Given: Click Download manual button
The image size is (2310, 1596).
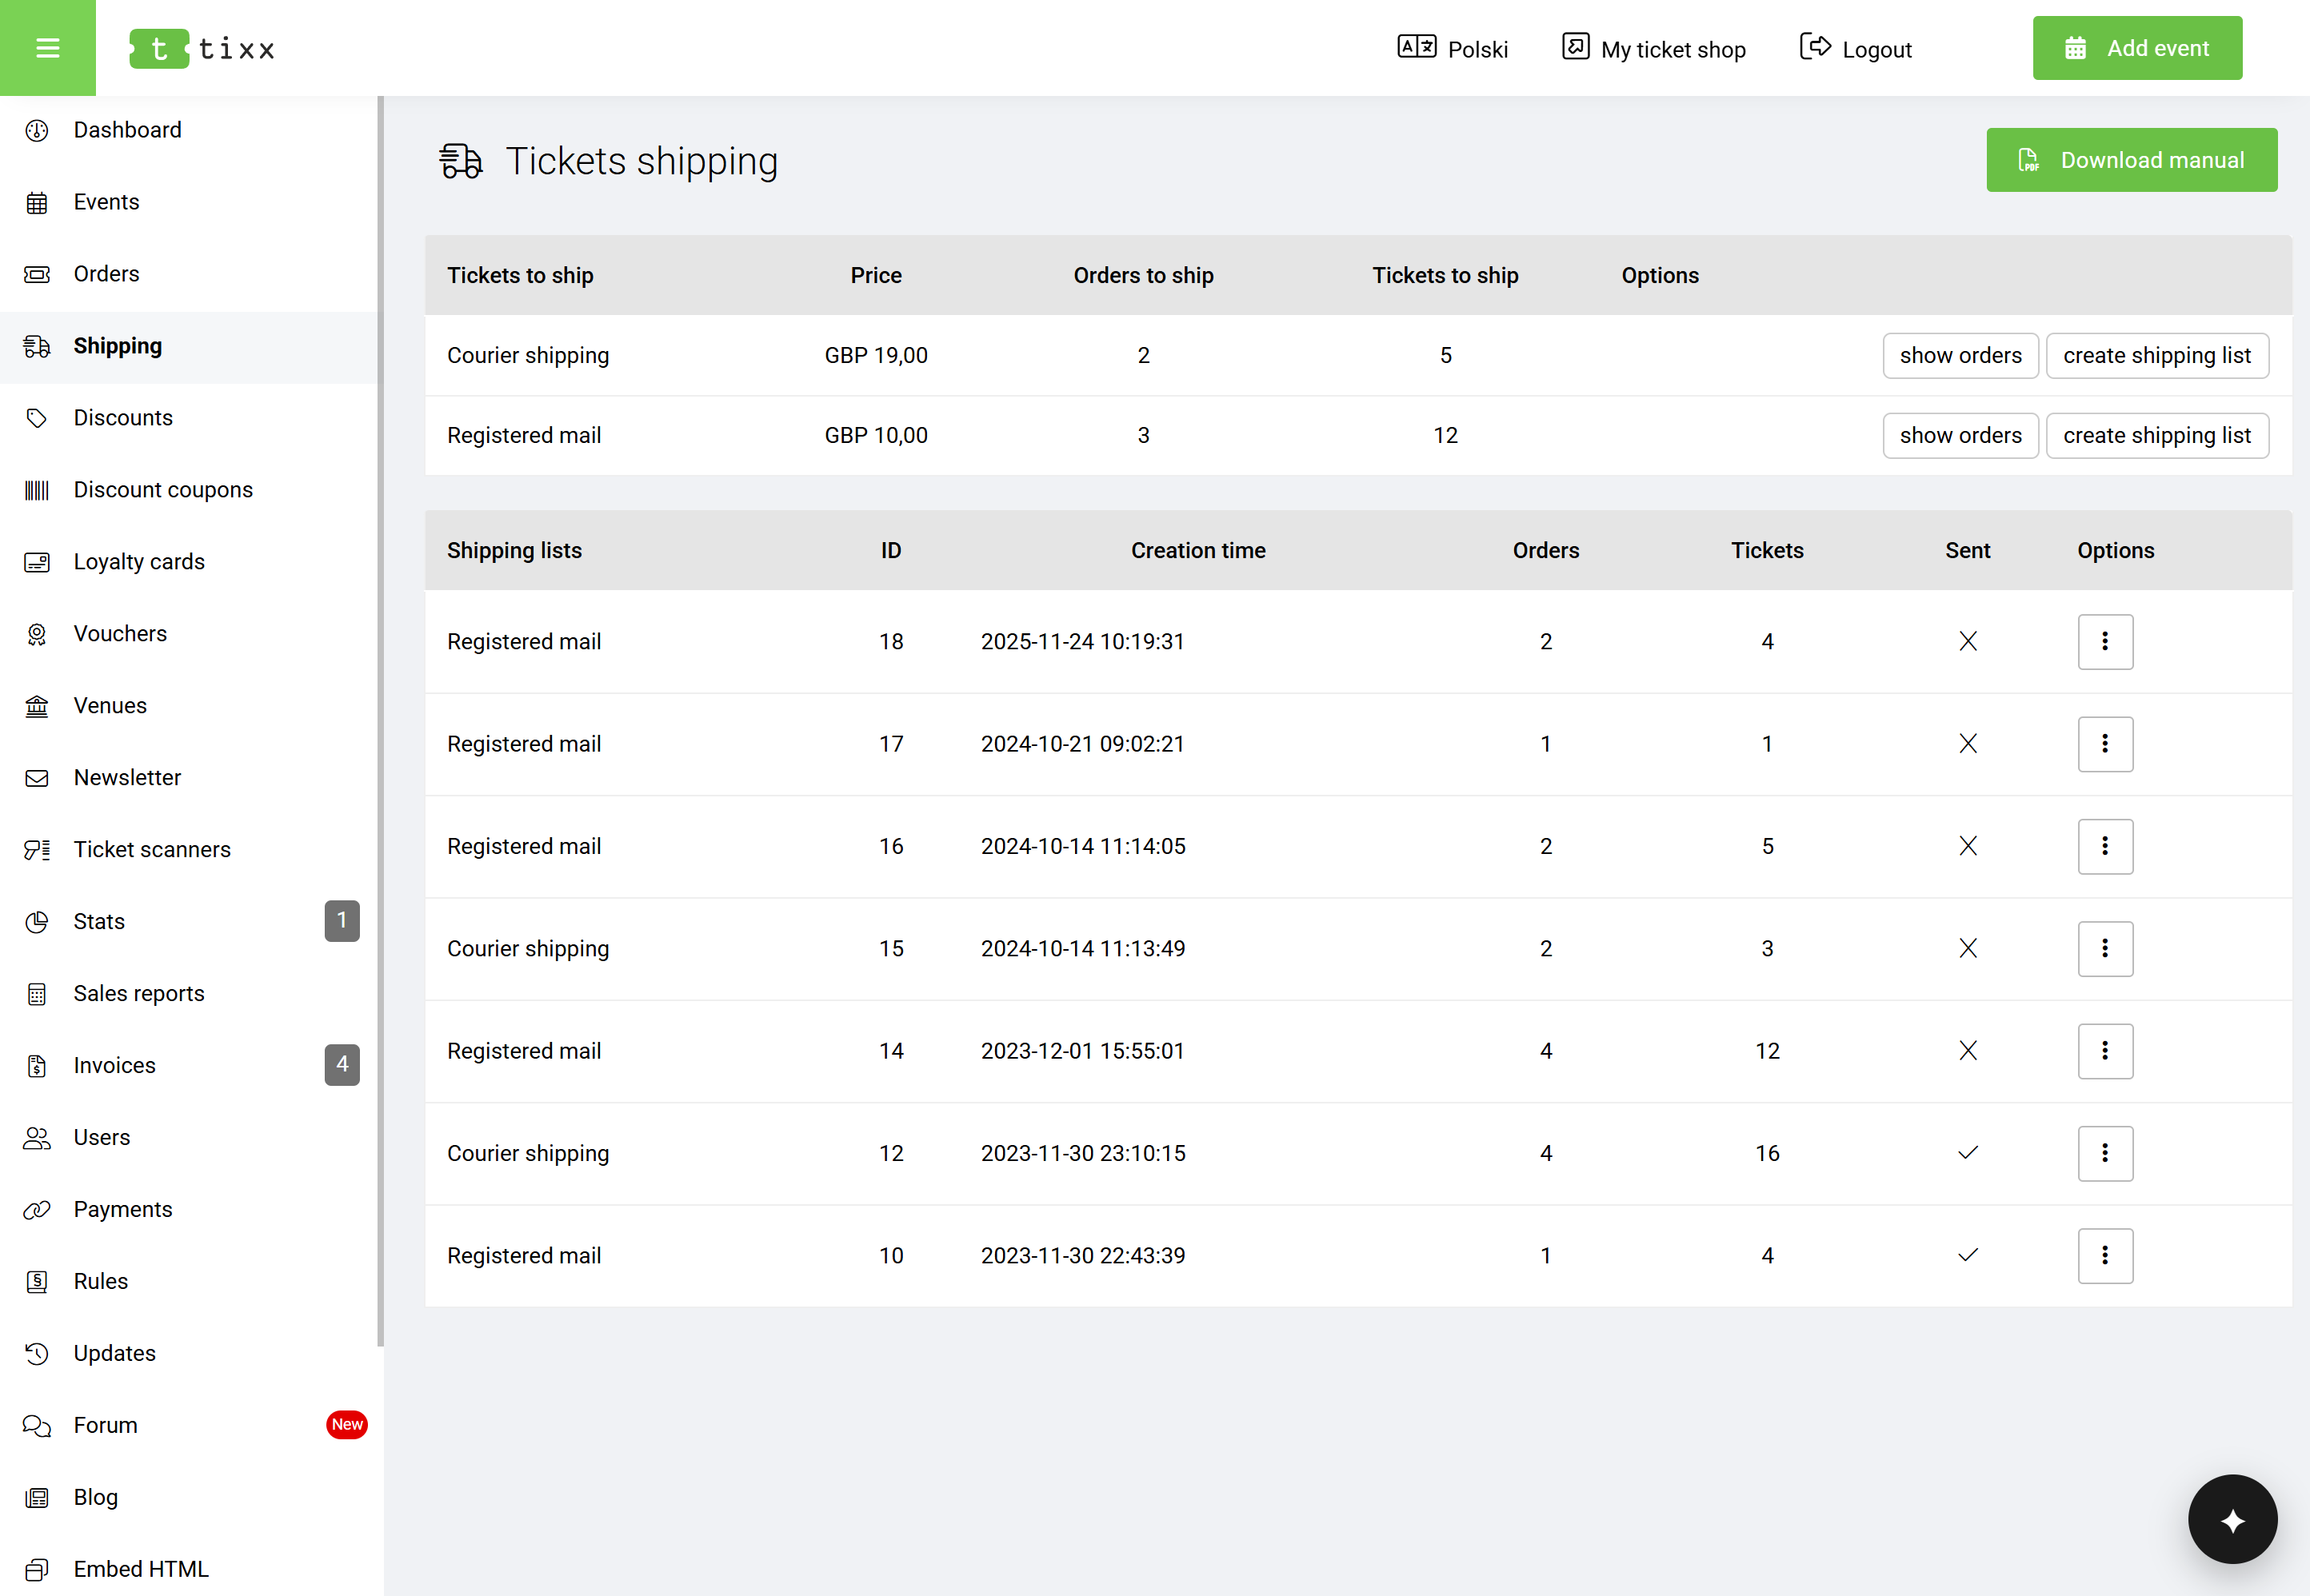Looking at the screenshot, I should pos(2131,160).
